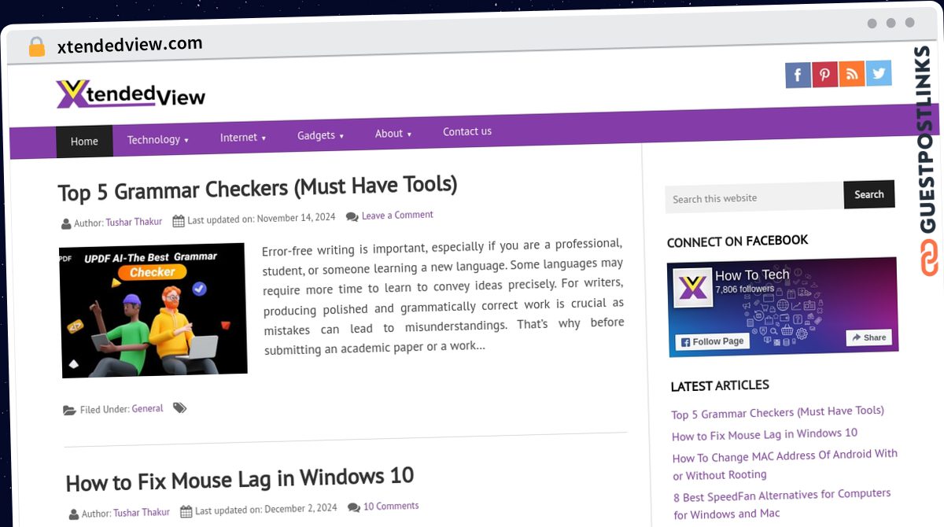The height and width of the screenshot is (527, 944).
Task: Click the How To Tech page avatar
Action: pyautogui.click(x=691, y=288)
